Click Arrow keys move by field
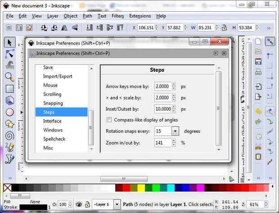The width and height of the screenshot is (279, 213). 163,87
